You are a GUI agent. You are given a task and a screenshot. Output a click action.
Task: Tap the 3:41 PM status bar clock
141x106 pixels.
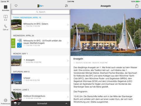click(71, 1)
